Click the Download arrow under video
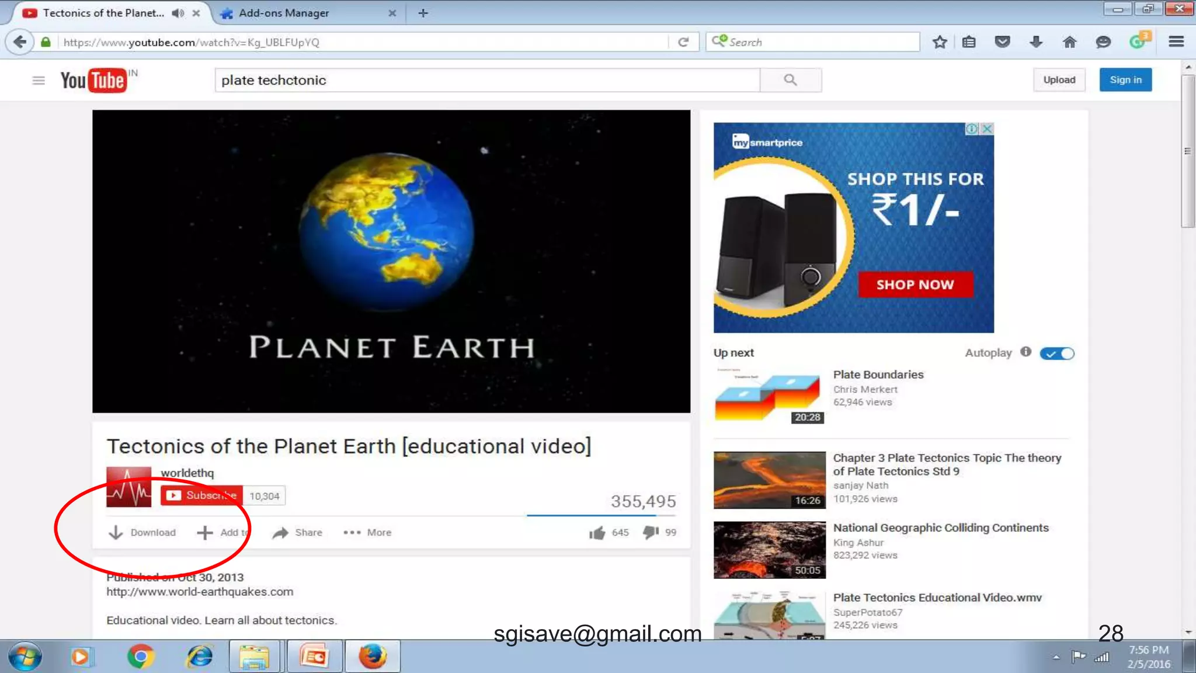Viewport: 1196px width, 673px height. point(116,533)
